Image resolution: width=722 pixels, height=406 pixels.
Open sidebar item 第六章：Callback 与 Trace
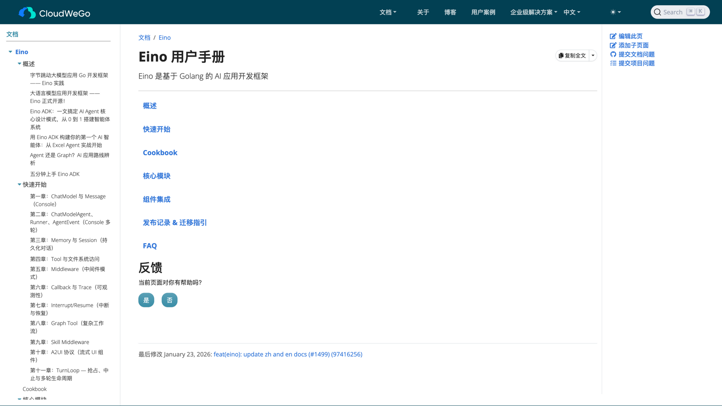pos(69,291)
